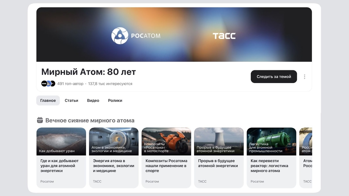This screenshot has width=349, height=196.
Task: Click the calendar icon beside section heading
Action: (40, 120)
